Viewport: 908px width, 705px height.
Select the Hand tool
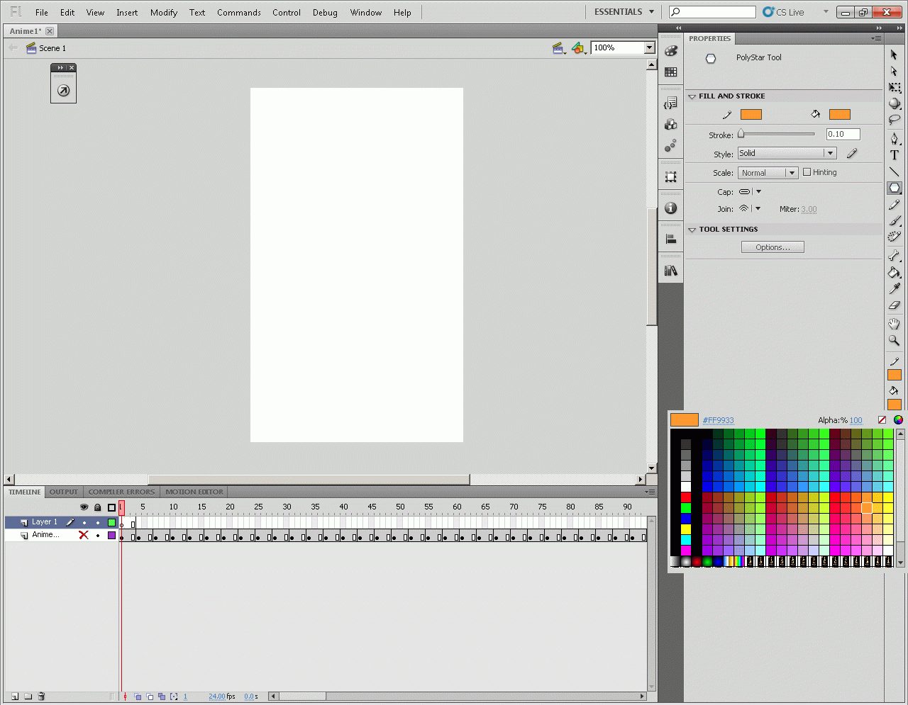[894, 324]
